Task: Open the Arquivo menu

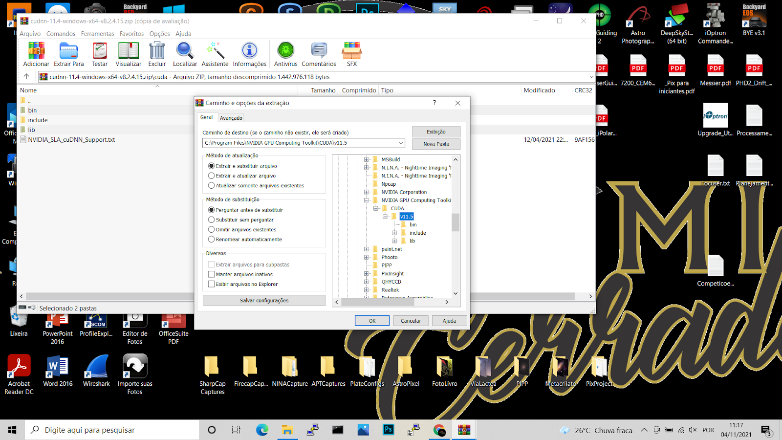Action: click(x=30, y=34)
